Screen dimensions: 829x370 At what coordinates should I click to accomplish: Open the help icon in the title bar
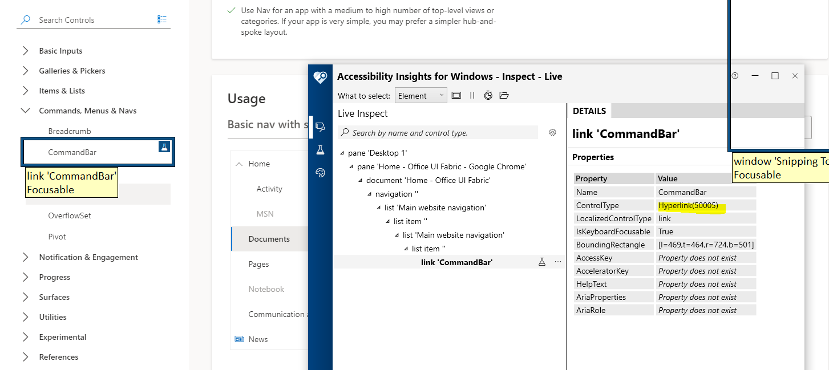click(x=735, y=75)
